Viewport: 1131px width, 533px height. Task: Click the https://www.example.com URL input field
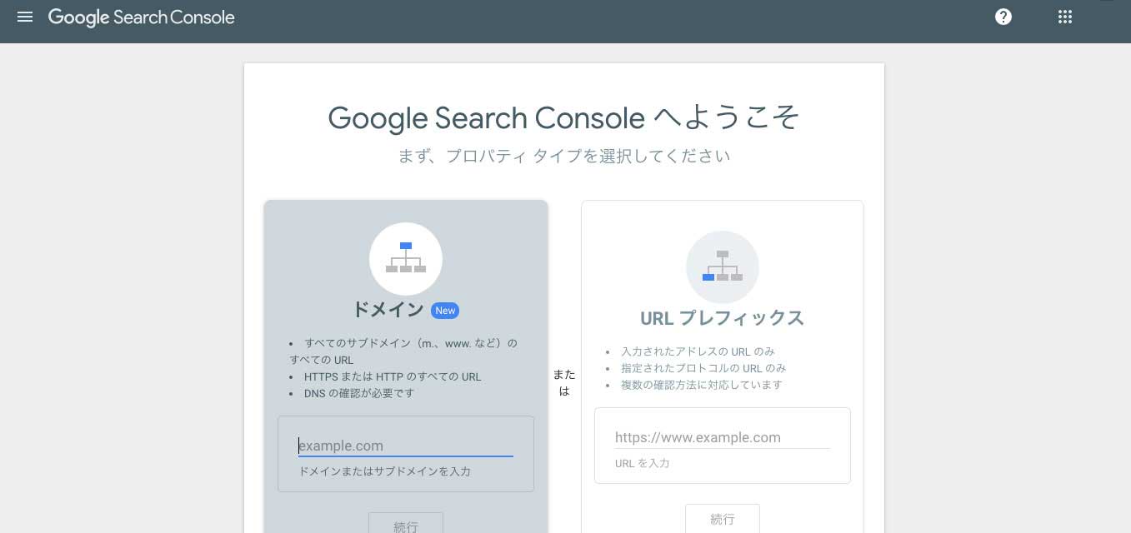[x=722, y=437]
